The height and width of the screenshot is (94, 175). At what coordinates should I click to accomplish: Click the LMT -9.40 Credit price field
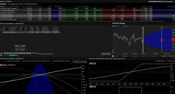[x=20, y=53]
